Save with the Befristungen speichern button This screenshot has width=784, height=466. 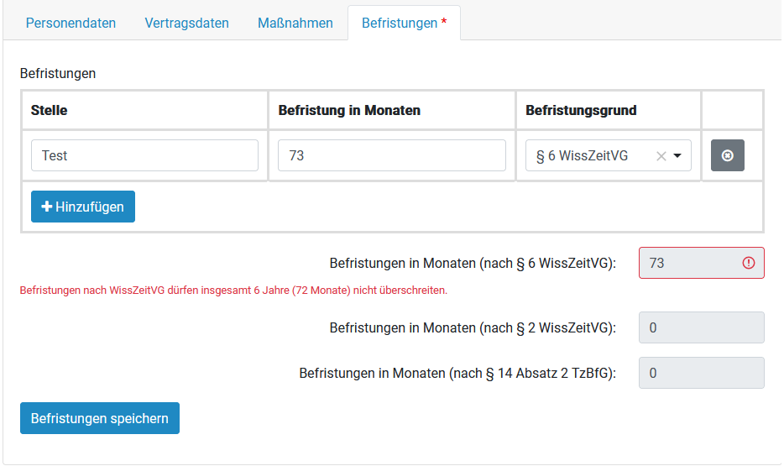click(100, 418)
